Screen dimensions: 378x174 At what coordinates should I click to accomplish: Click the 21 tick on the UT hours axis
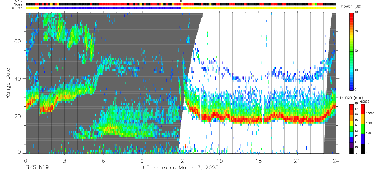pos(297,160)
